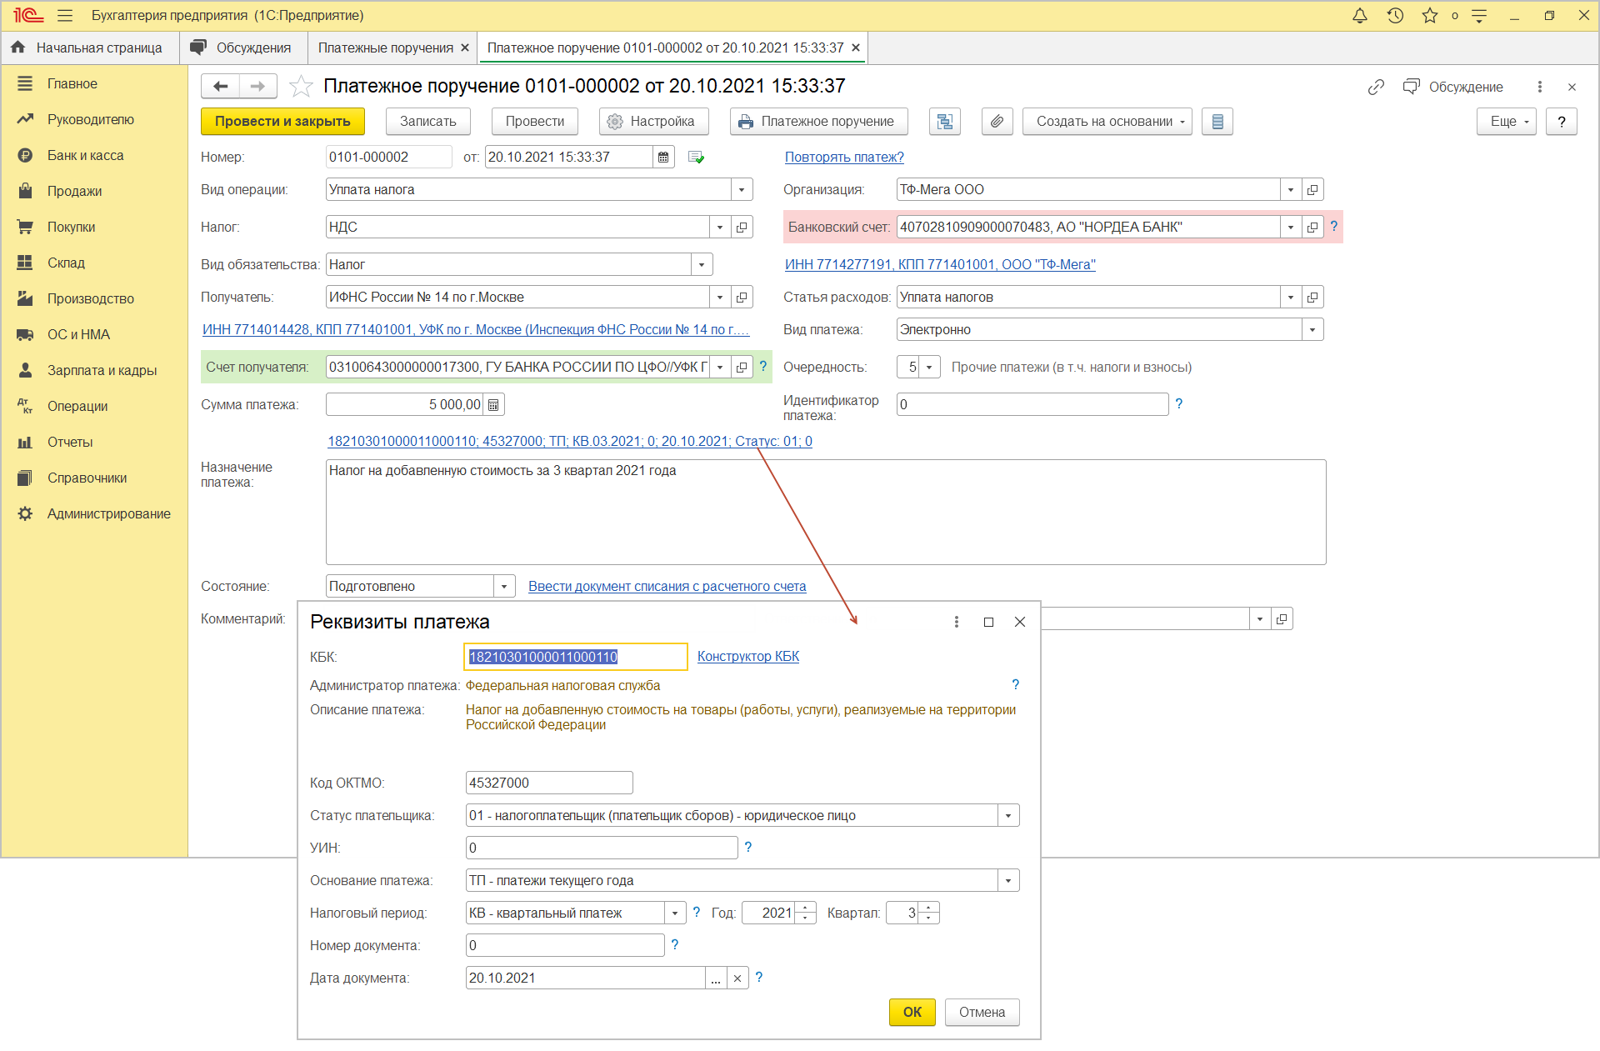Expand Основание платежа dropdown
The image size is (1600, 1051).
tap(1008, 880)
